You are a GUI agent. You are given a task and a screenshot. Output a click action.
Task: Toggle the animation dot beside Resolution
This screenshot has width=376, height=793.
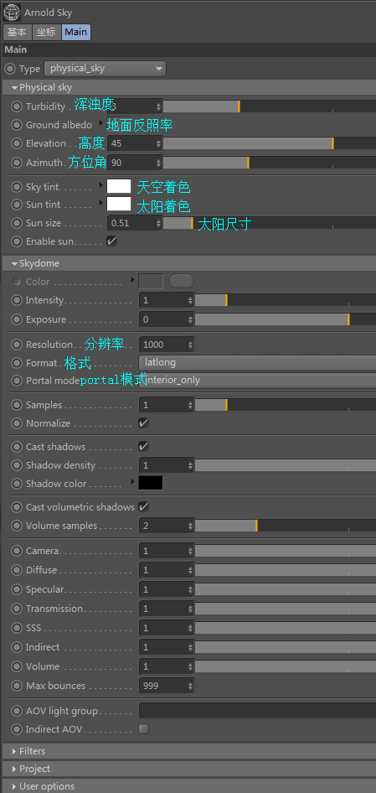click(x=18, y=345)
